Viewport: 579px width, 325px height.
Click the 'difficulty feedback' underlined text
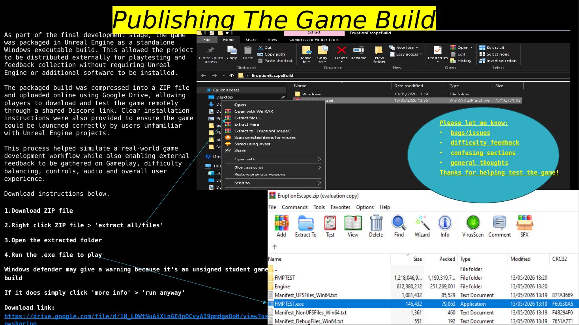[x=485, y=143]
